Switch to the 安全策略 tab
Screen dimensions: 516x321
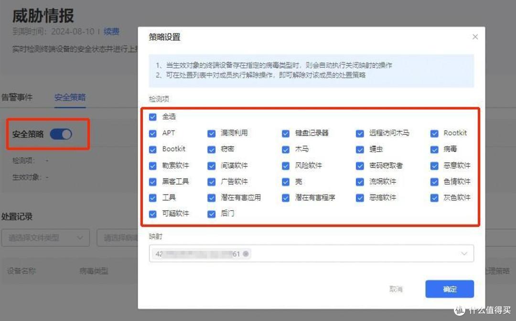70,97
